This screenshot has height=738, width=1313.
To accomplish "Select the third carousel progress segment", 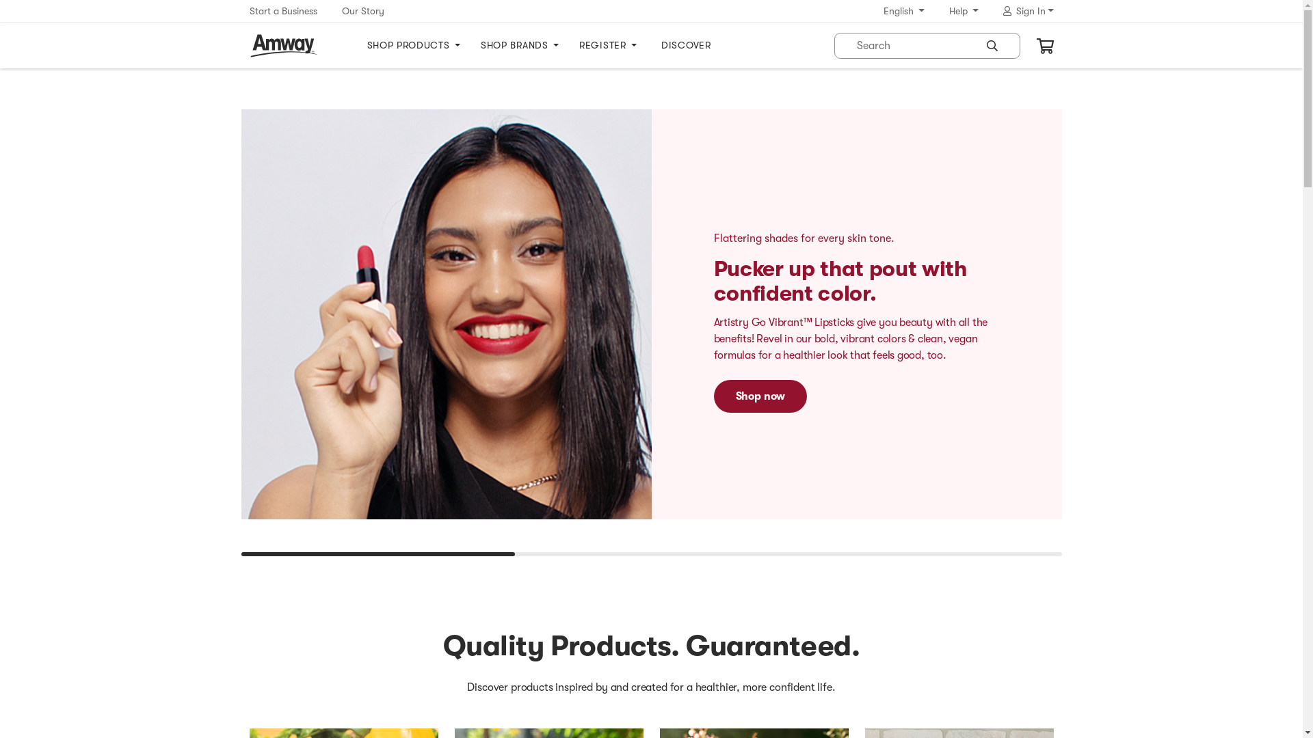I will coord(925,554).
